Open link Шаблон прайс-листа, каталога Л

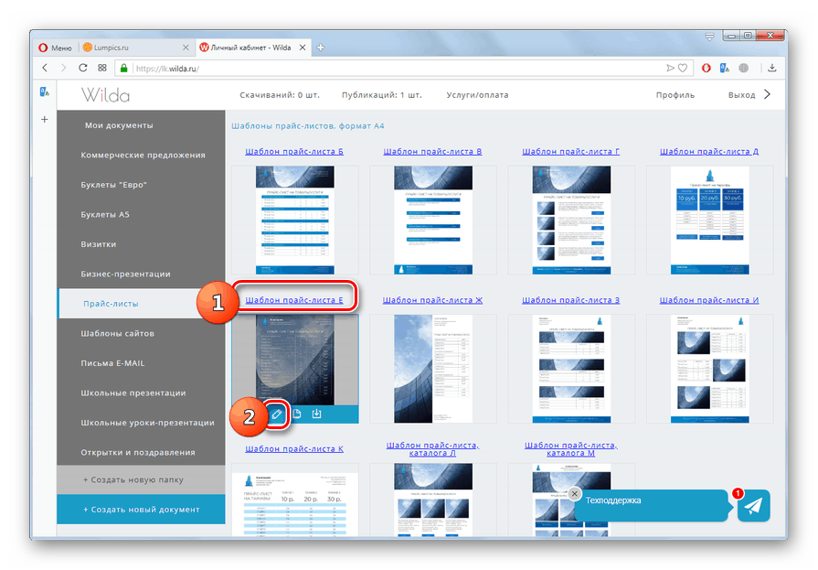click(x=432, y=449)
